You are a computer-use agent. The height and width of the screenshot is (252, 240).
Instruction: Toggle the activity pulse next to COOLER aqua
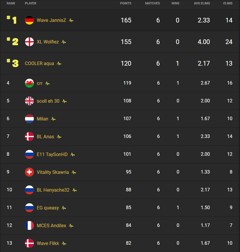click(x=59, y=63)
